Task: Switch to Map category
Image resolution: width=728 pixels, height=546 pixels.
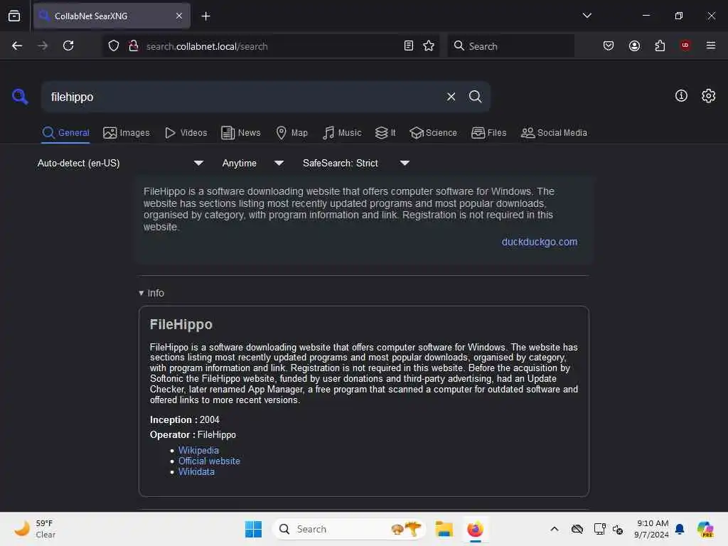Action: coord(292,133)
